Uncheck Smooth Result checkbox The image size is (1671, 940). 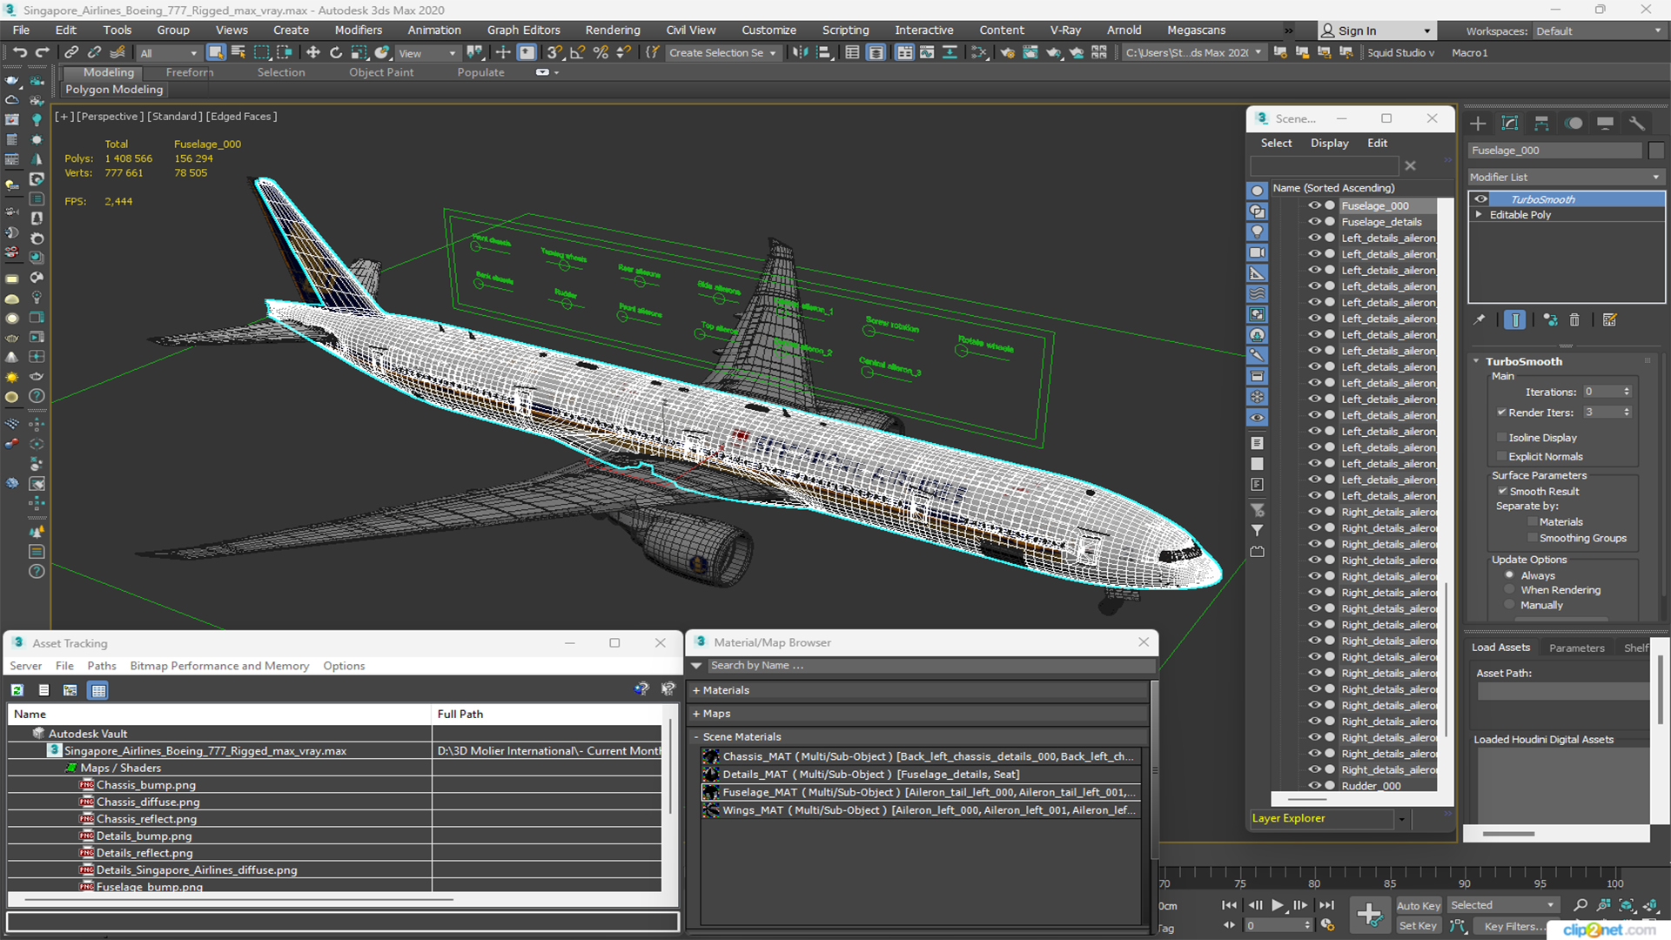point(1502,492)
